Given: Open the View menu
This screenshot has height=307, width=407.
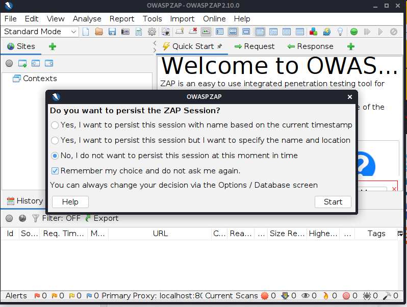Looking at the screenshot, I should click(x=56, y=19).
